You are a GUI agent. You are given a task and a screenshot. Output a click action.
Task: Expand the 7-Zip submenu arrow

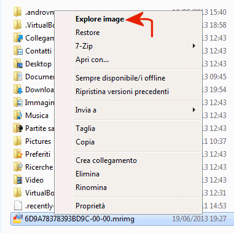click(x=194, y=46)
